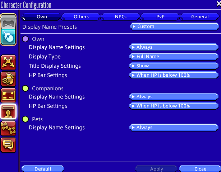Click the Close button at bottom

200,169
